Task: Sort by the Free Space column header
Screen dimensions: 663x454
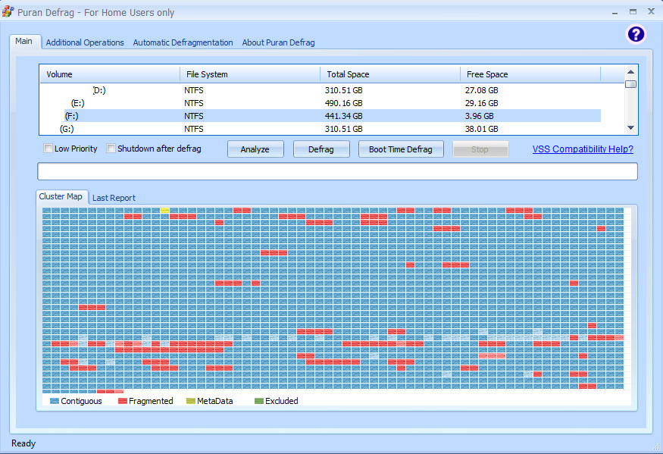Action: click(530, 74)
